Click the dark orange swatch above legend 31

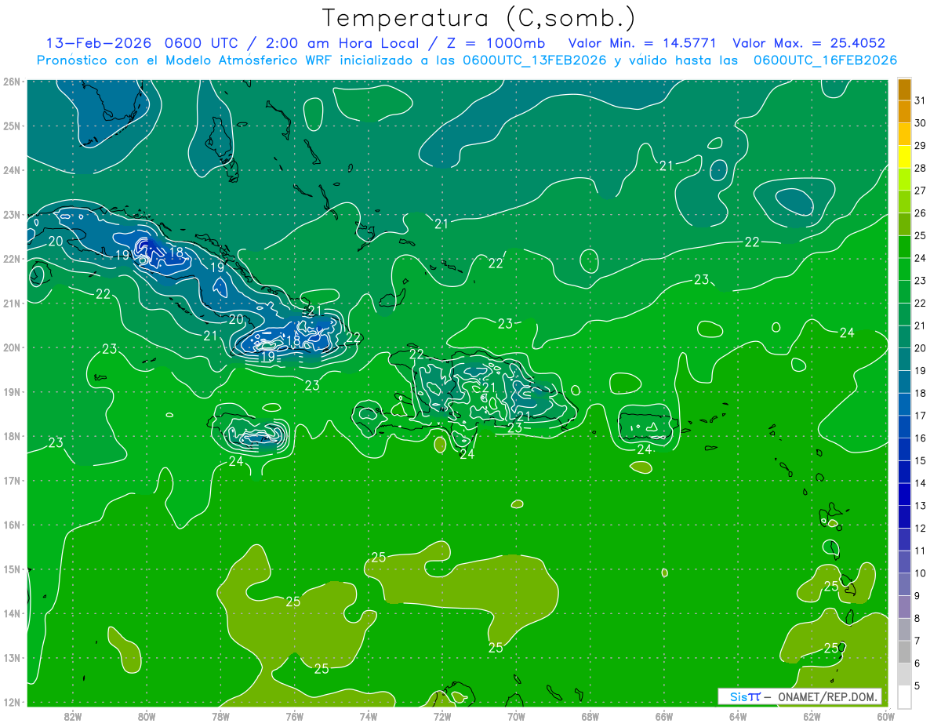905,89
